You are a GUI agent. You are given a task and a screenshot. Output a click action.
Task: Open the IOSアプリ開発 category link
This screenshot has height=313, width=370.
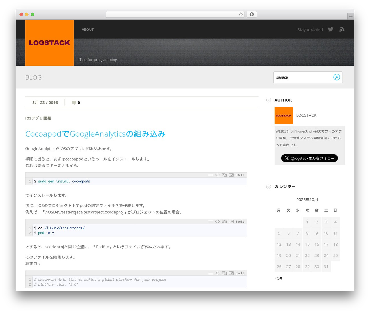click(38, 118)
